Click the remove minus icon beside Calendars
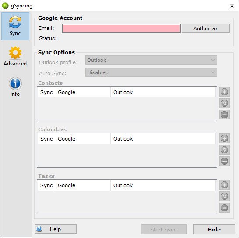The width and height of the screenshot is (239, 238). point(225,161)
